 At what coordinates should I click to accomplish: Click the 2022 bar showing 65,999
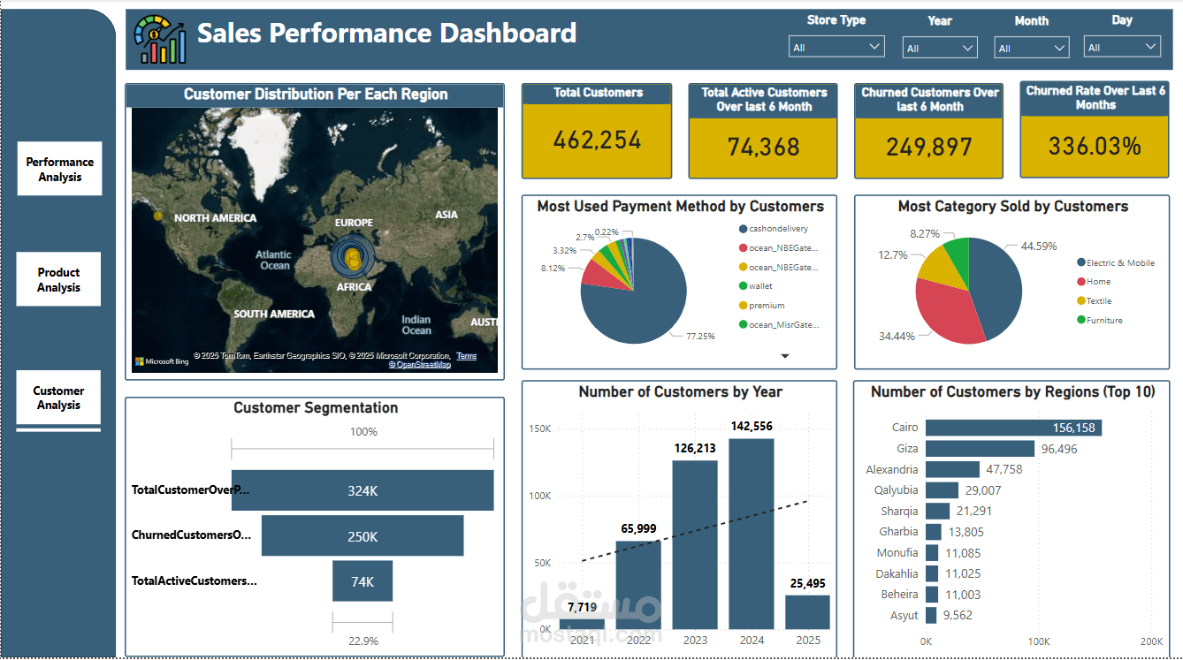pos(638,585)
